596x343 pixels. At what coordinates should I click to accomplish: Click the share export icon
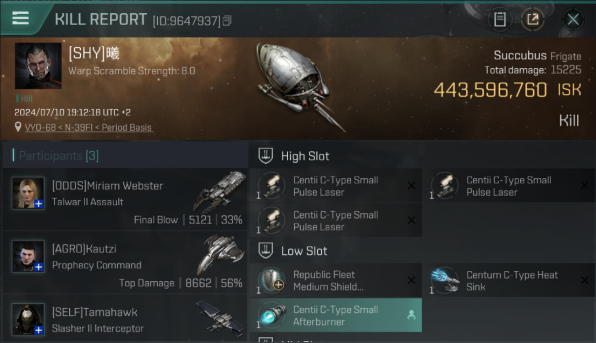point(533,20)
